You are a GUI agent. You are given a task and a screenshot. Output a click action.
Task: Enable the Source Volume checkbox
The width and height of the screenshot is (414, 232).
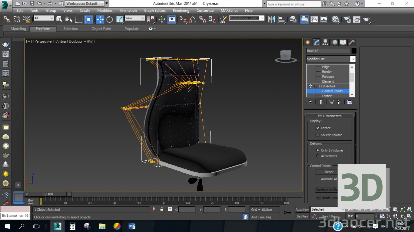click(x=318, y=135)
